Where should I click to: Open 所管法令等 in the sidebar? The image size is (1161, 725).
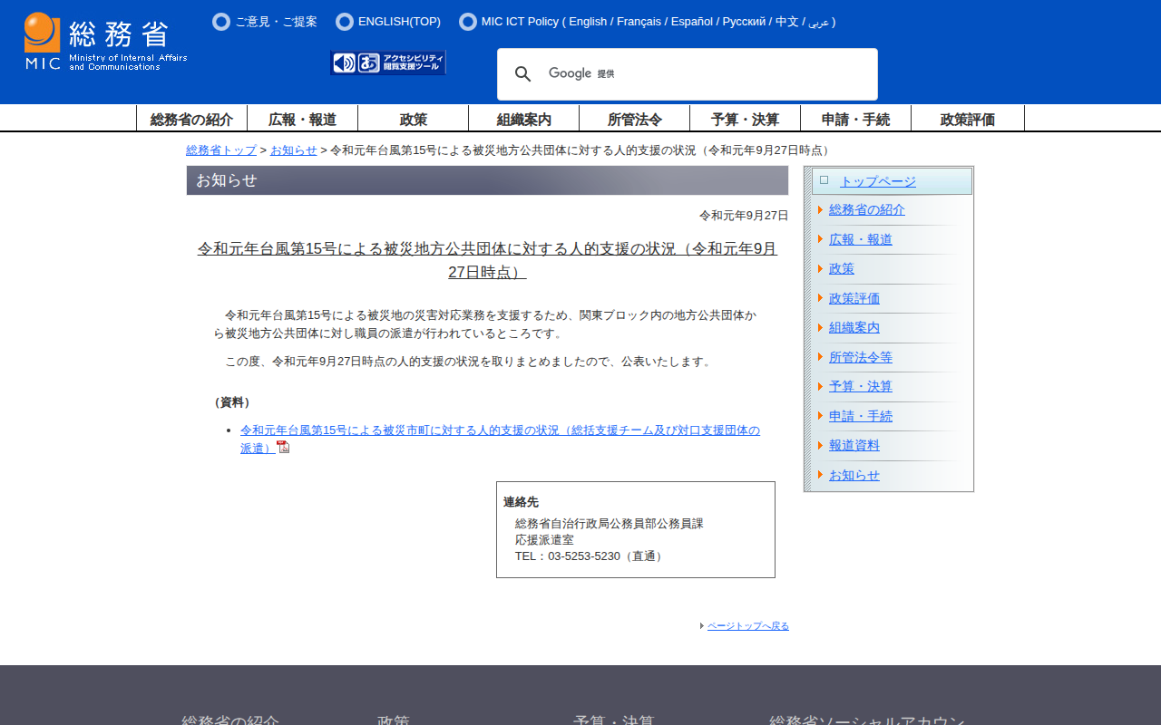coord(861,357)
